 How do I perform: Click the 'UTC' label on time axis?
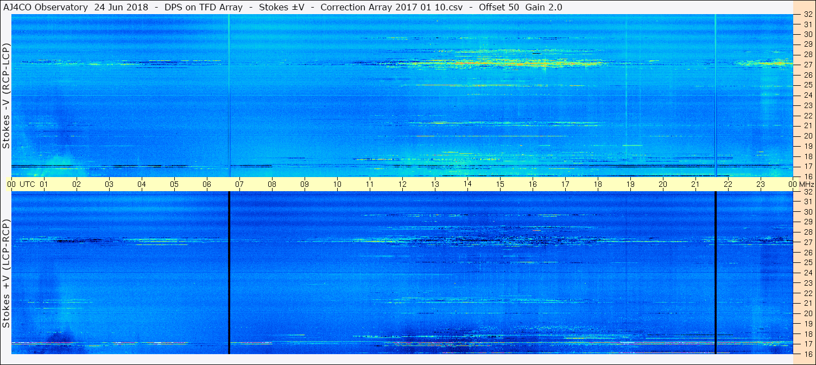tap(28, 184)
